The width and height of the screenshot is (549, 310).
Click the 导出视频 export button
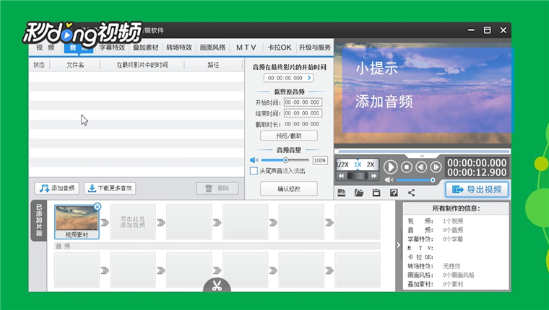pyautogui.click(x=477, y=190)
